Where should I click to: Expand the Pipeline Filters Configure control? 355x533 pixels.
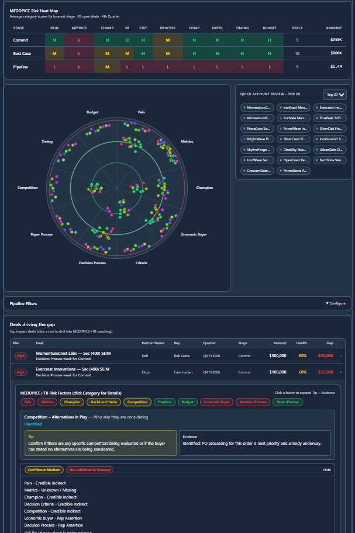click(x=335, y=303)
